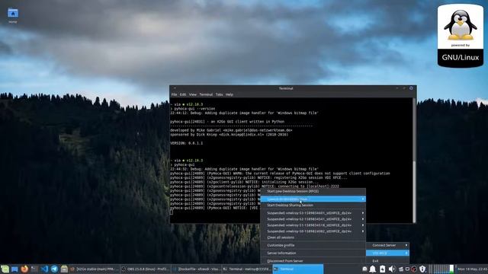The height and width of the screenshot is (274, 488).
Task: Open the Terminal menu in the menu bar
Action: click(x=206, y=94)
